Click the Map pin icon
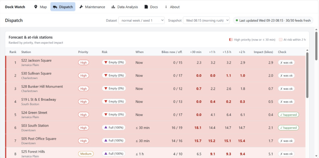319x158 pixels. pyautogui.click(x=36, y=7)
